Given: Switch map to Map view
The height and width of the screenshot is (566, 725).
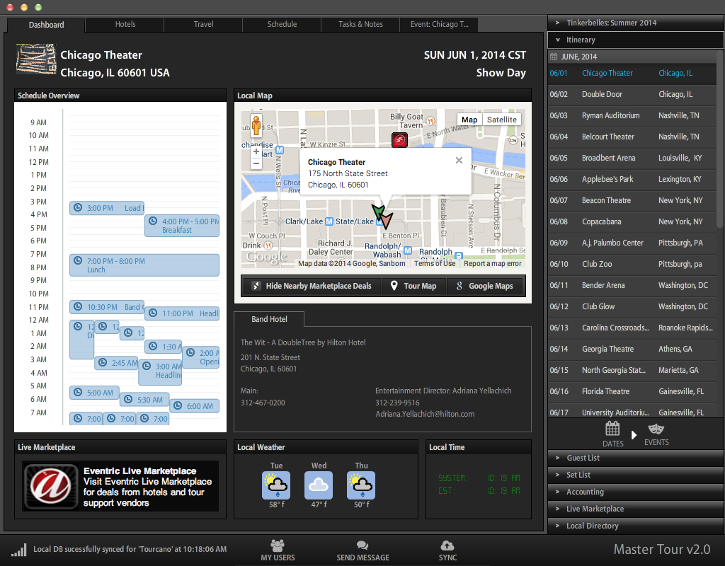Looking at the screenshot, I should click(x=469, y=120).
